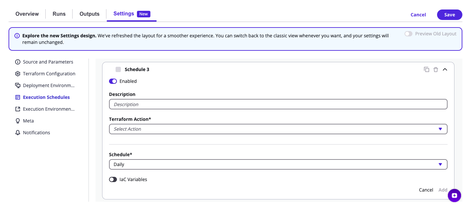
Task: Check the Schedule 3 checkbox
Action: 118,69
